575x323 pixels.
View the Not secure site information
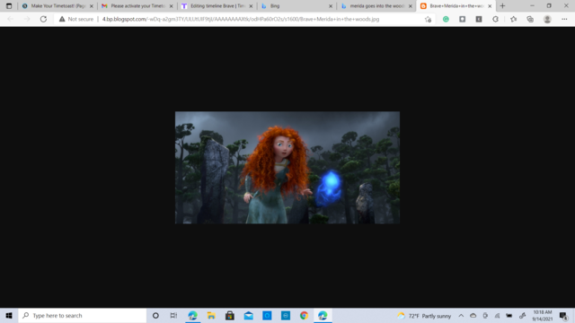76,19
